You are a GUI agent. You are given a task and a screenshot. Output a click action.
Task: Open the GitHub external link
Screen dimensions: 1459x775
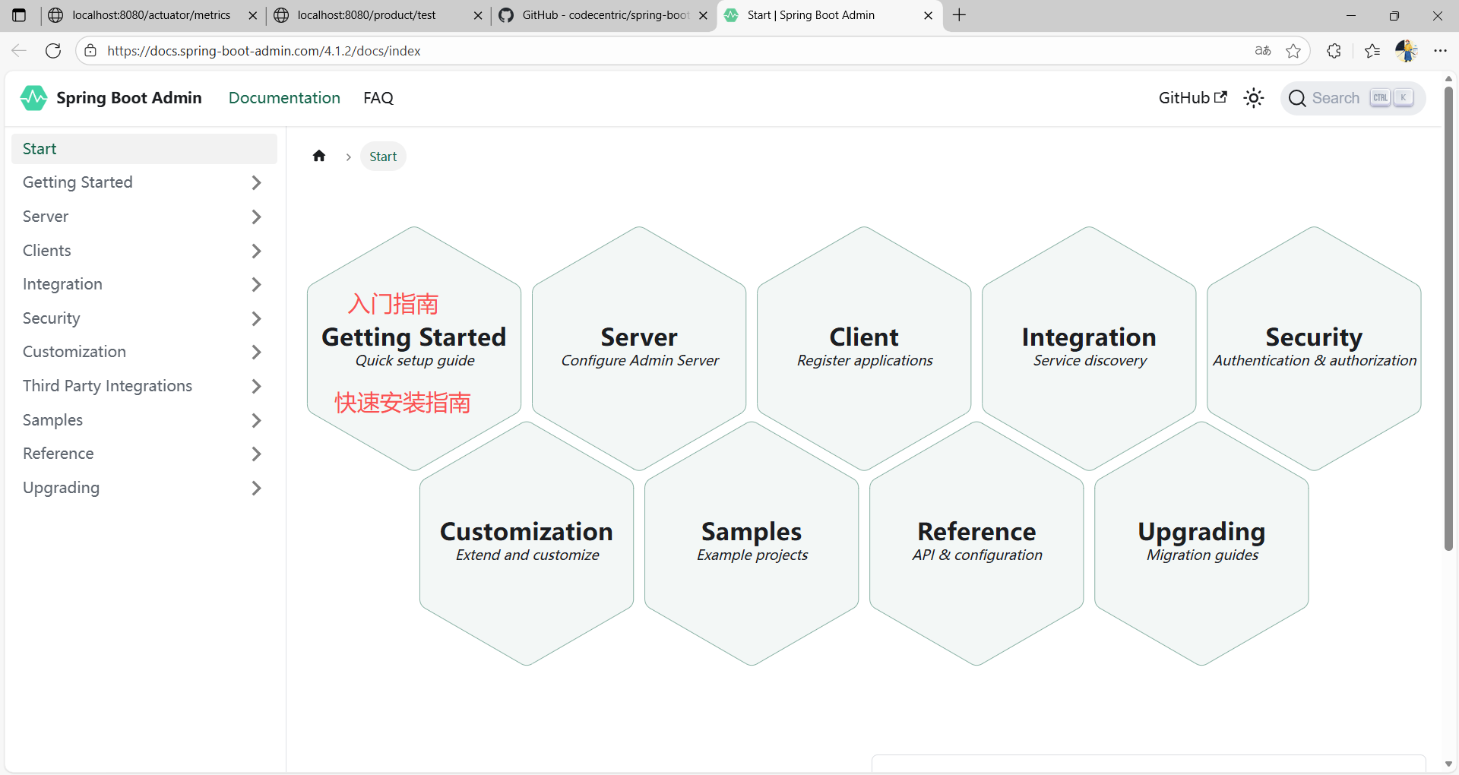coord(1192,98)
